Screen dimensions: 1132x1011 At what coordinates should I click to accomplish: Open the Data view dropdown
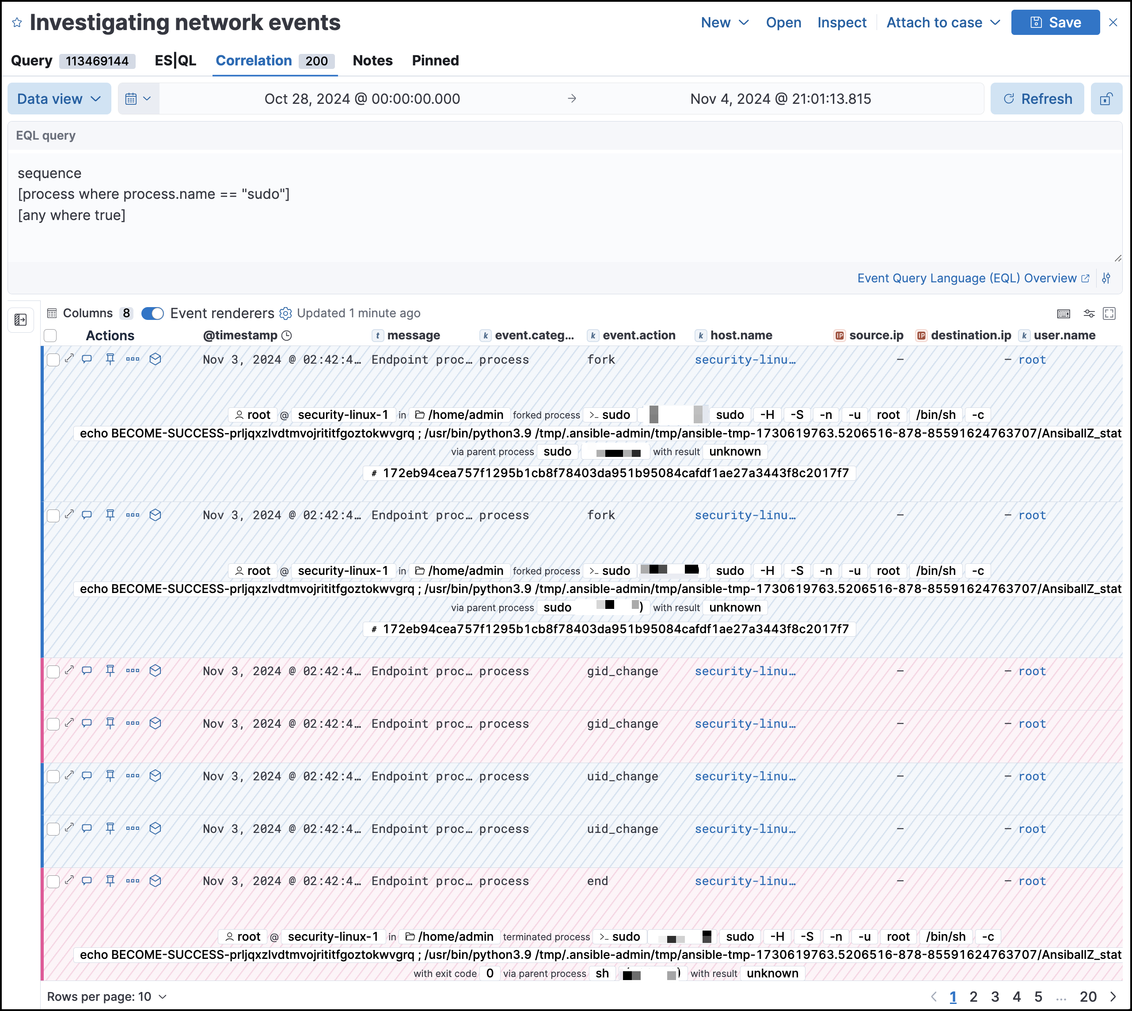58,99
